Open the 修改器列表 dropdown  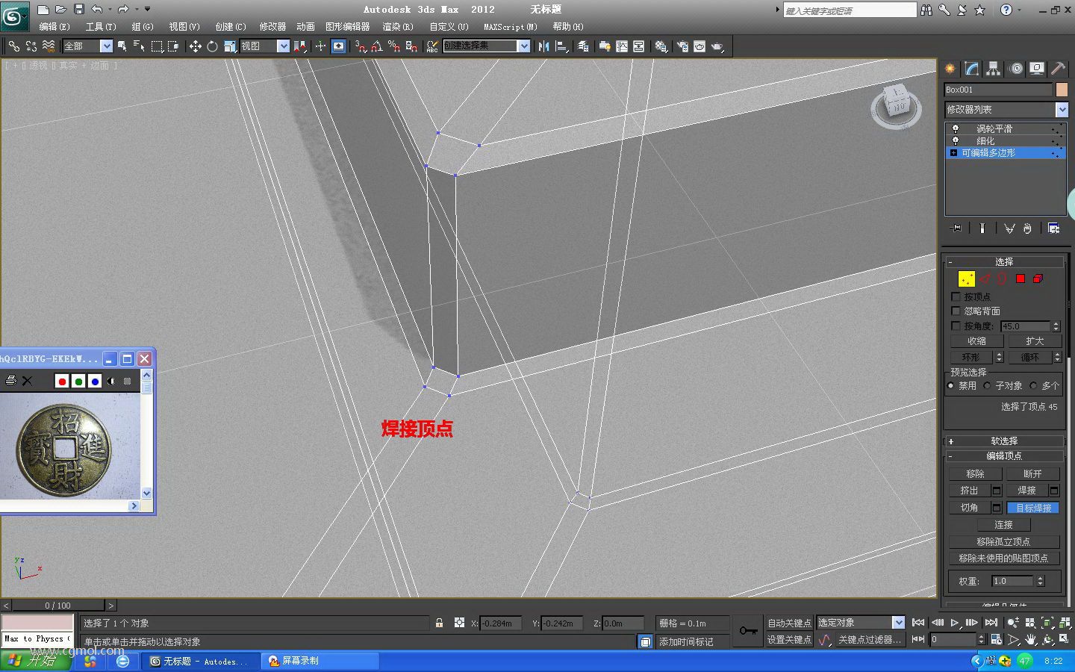coord(1006,110)
